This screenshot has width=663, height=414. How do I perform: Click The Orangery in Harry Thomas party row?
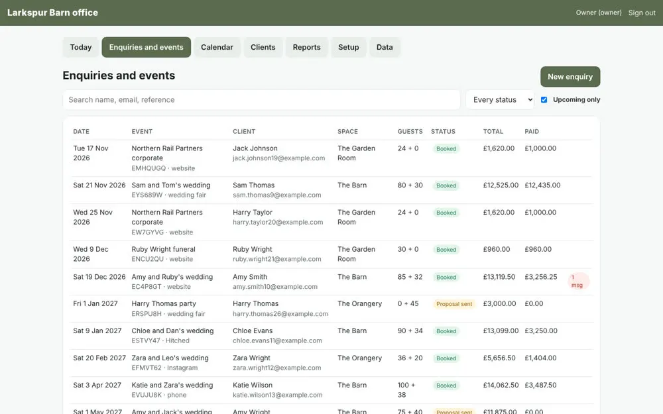point(359,303)
